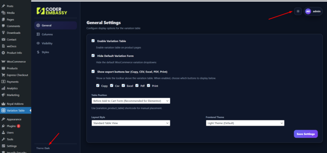Open the WooCommerce admin menu
The width and height of the screenshot is (327, 153).
[16, 61]
